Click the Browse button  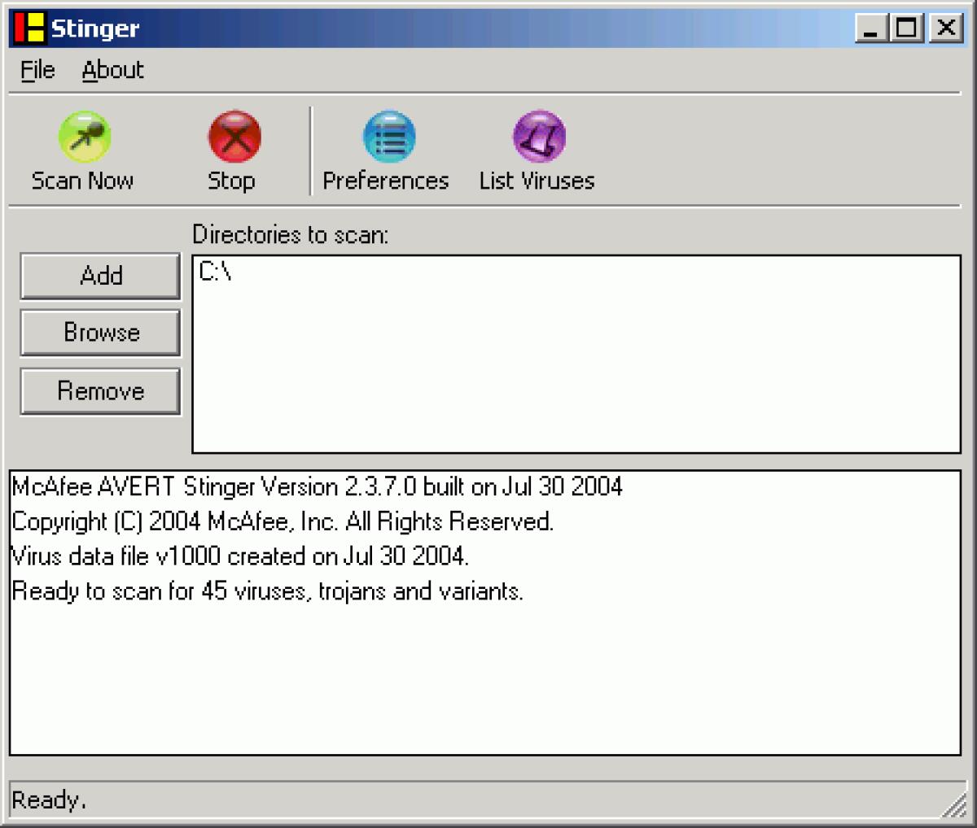[x=100, y=333]
